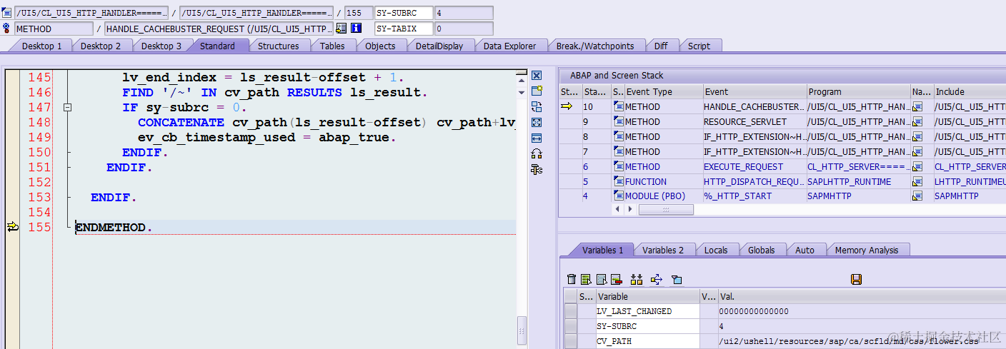Click the blue arrow export icon in Variables toolbar
Screen dimensions: 1006x349
coord(657,279)
